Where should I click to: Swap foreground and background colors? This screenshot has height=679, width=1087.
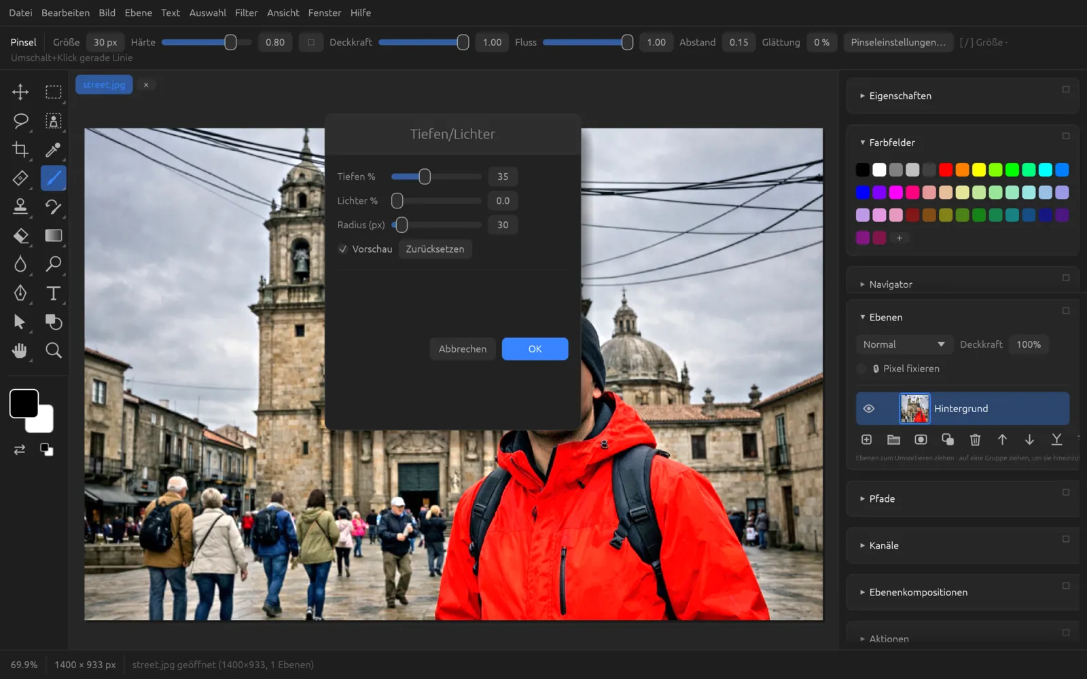pyautogui.click(x=20, y=449)
